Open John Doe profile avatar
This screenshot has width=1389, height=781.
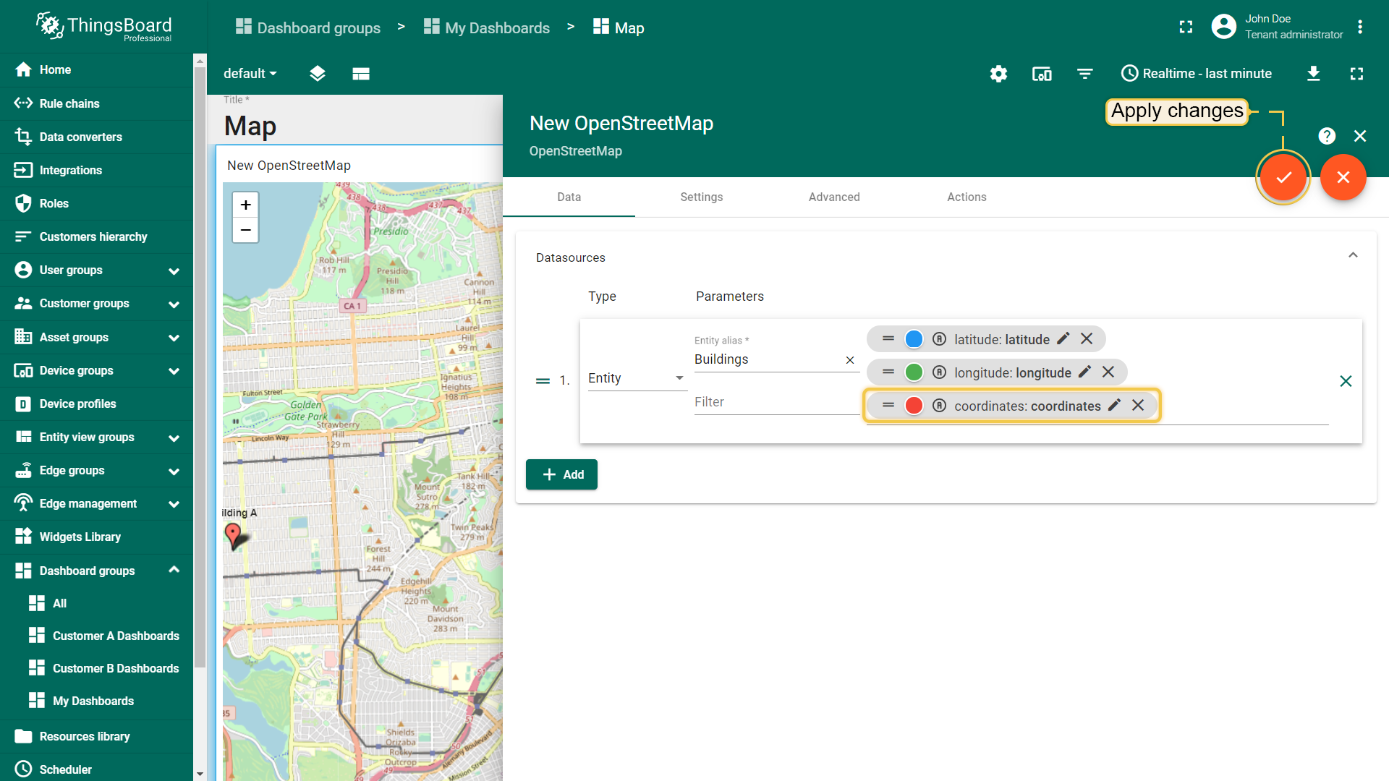pos(1223,27)
